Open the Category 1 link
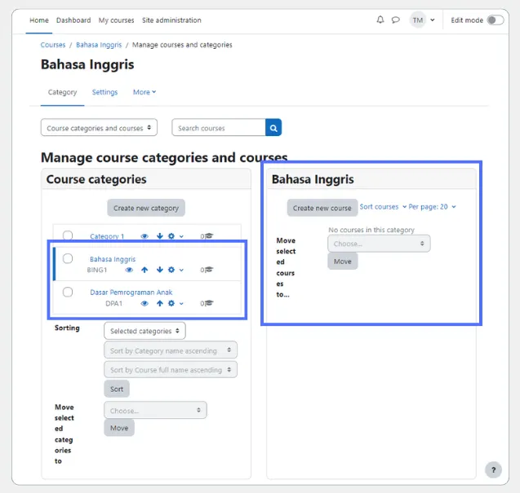 coord(107,236)
